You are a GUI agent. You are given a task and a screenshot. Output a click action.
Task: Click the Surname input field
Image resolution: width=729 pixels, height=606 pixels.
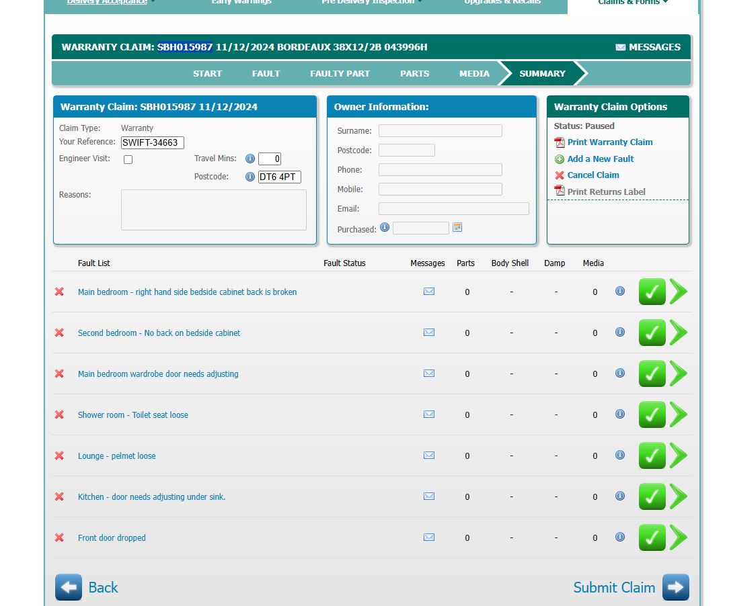[x=440, y=131]
